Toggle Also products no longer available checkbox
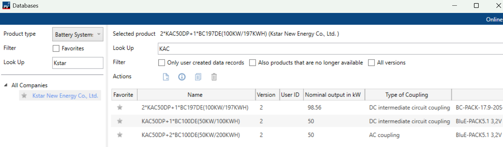The width and height of the screenshot is (503, 147). coord(252,63)
